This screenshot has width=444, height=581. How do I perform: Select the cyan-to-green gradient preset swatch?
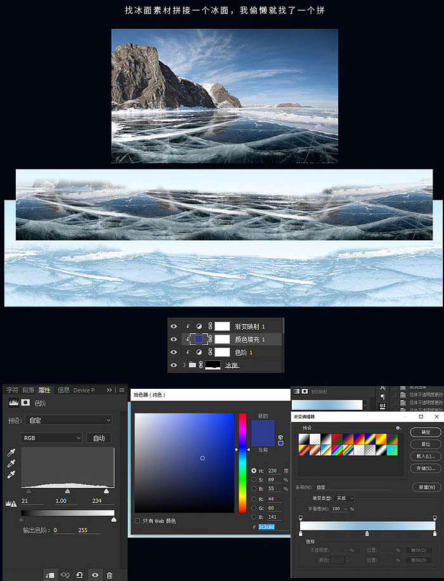pos(392,450)
